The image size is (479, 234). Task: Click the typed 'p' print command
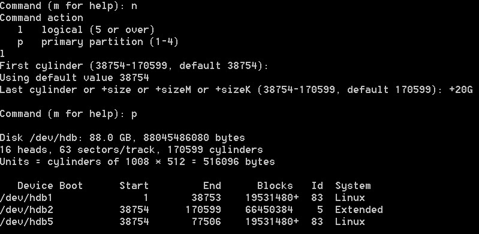click(x=134, y=115)
